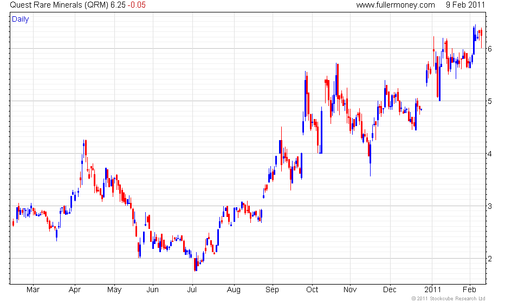531x303 pixels.
Task: Click the 'Sep' x-axis label
Action: pyautogui.click(x=272, y=290)
